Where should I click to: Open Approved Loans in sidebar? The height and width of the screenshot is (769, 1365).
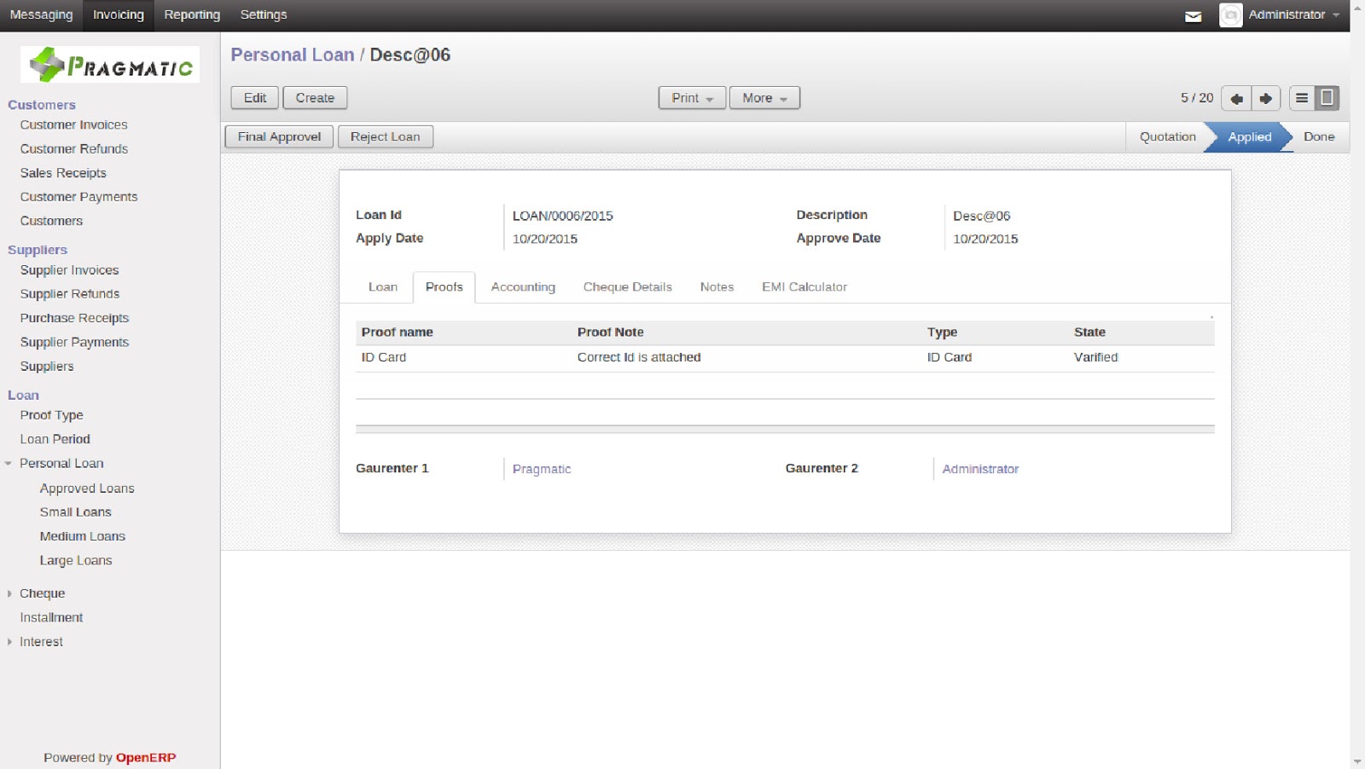(87, 489)
